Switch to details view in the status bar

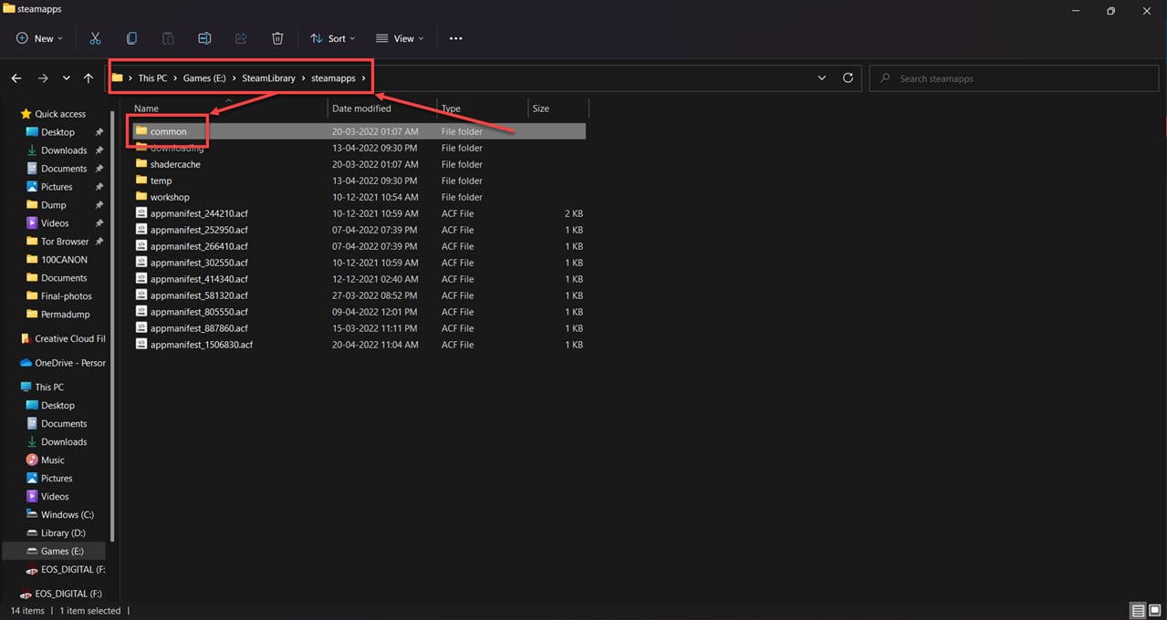click(x=1138, y=610)
